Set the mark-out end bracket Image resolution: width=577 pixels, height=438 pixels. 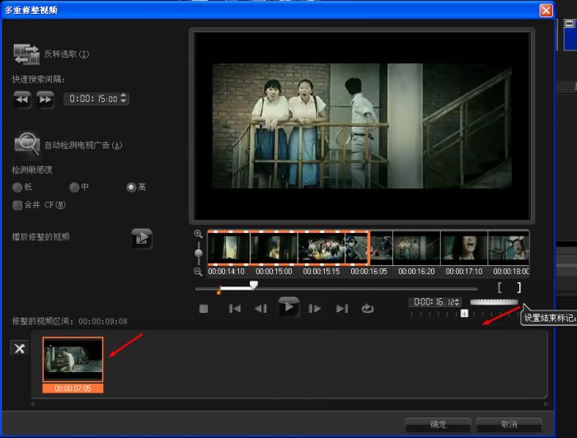[x=518, y=288]
